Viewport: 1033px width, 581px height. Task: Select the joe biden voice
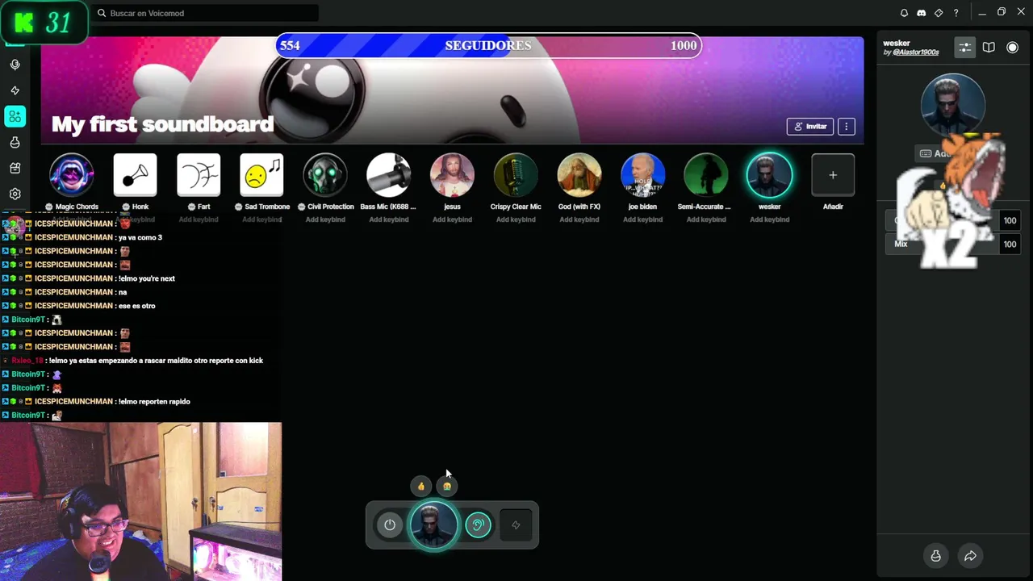[x=642, y=175]
